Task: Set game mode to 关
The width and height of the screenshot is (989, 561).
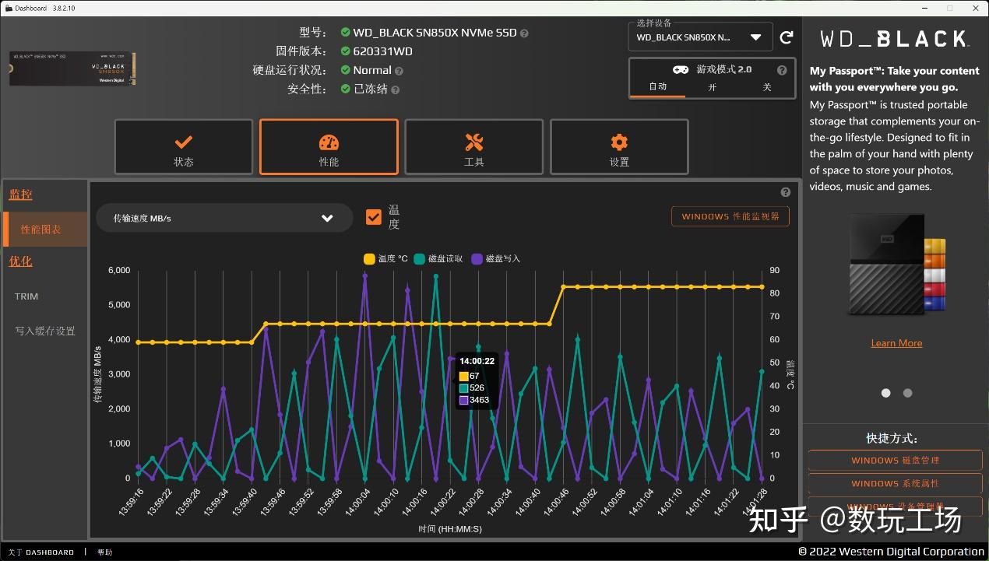Action: click(766, 87)
